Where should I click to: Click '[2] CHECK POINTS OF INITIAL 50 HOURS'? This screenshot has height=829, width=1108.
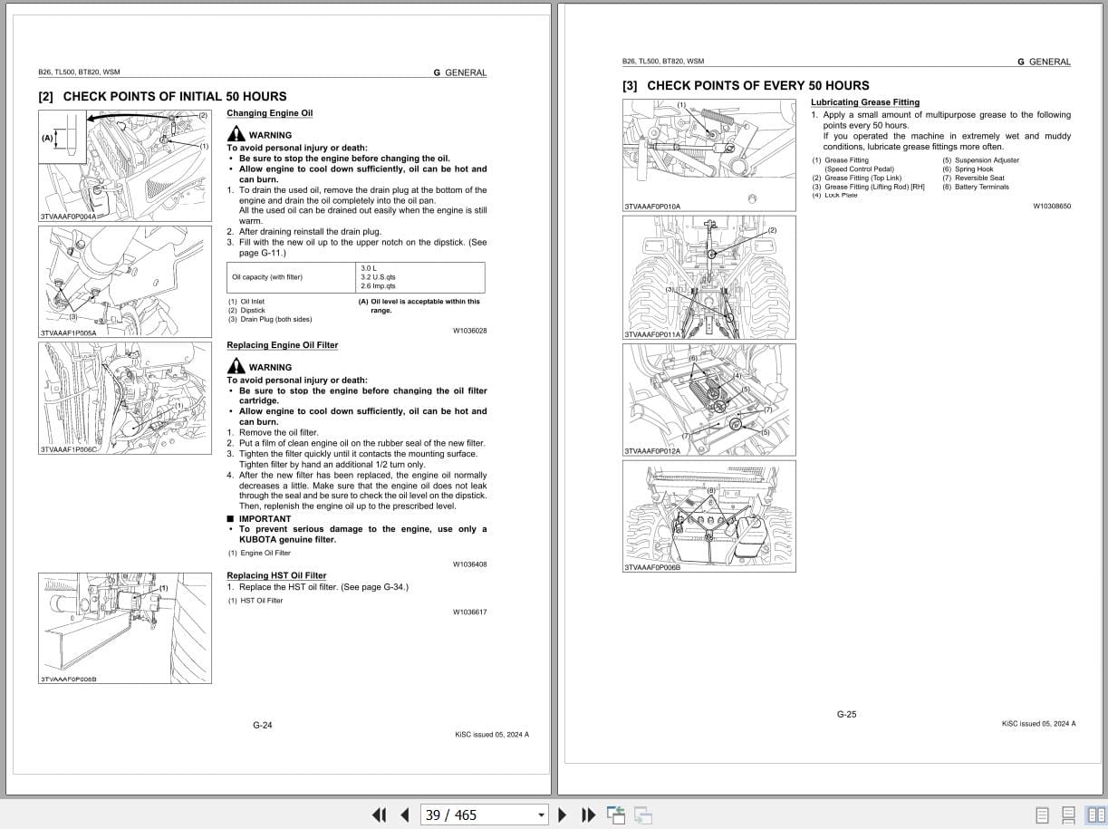(x=162, y=96)
